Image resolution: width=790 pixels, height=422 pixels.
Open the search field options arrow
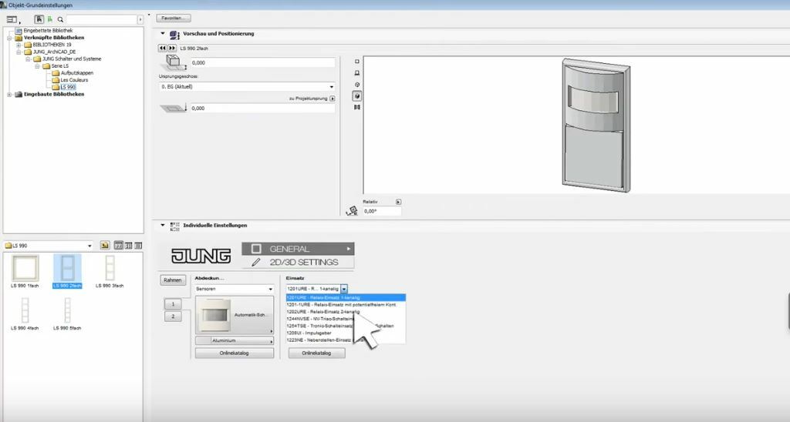(x=140, y=19)
